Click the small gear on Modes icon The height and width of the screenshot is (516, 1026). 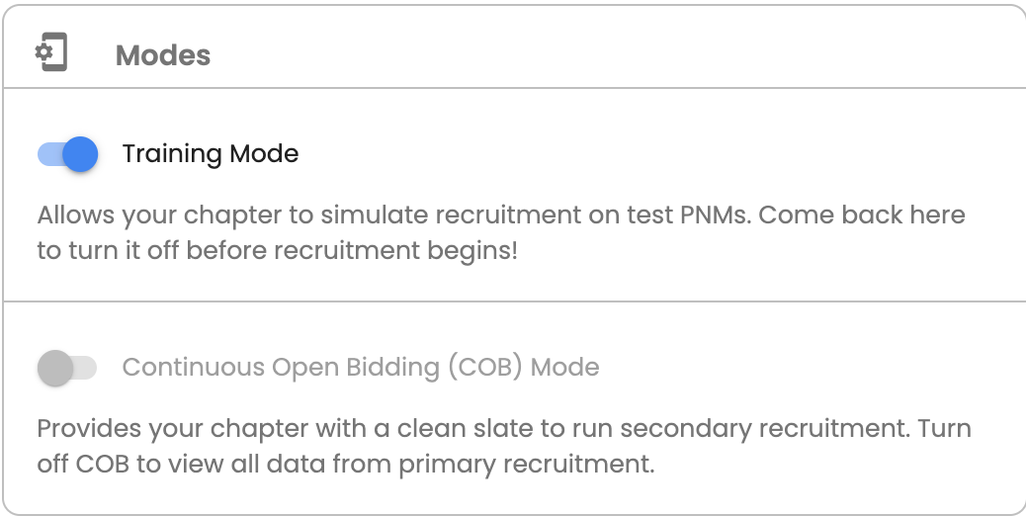tap(43, 51)
